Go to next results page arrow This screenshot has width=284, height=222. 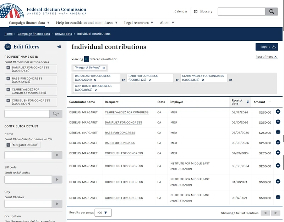coord(275,213)
